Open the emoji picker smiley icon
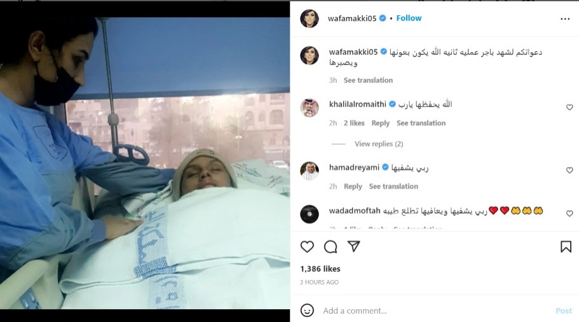The height and width of the screenshot is (322, 579). pyautogui.click(x=307, y=311)
